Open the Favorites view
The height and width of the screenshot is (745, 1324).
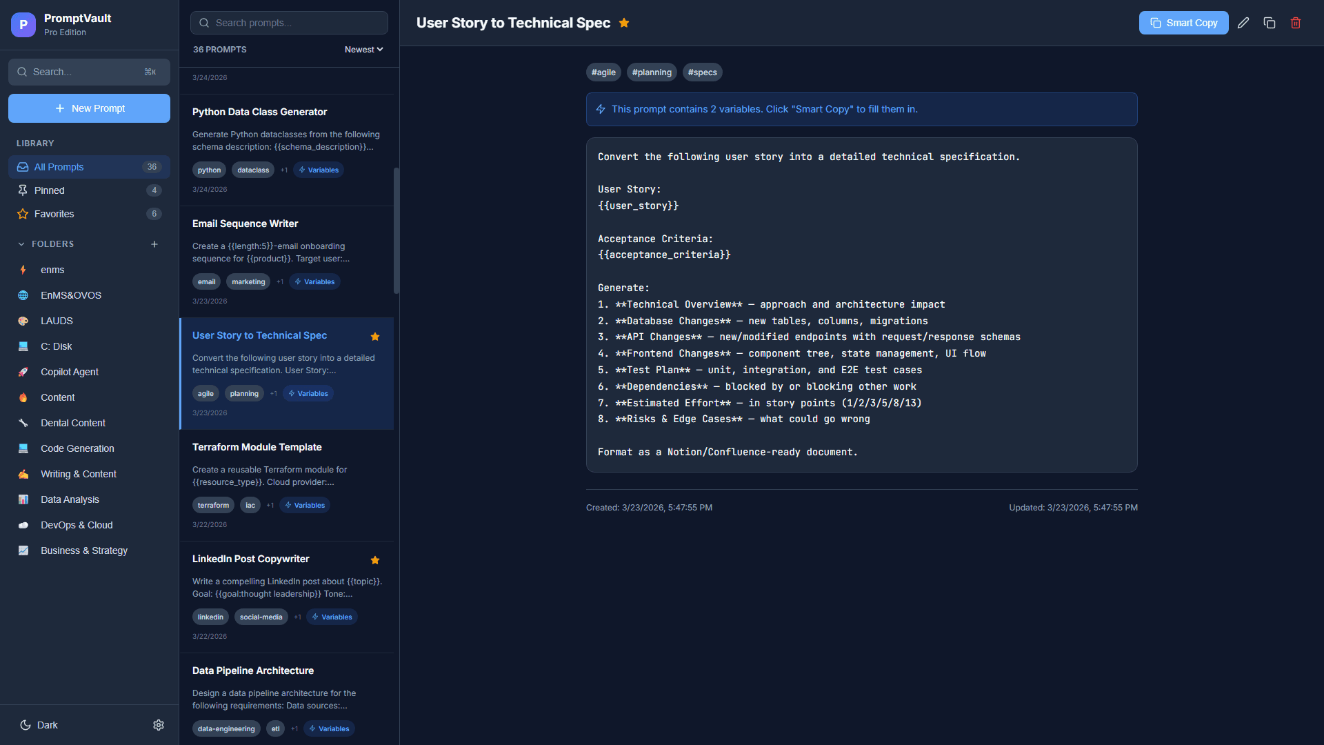coord(54,214)
